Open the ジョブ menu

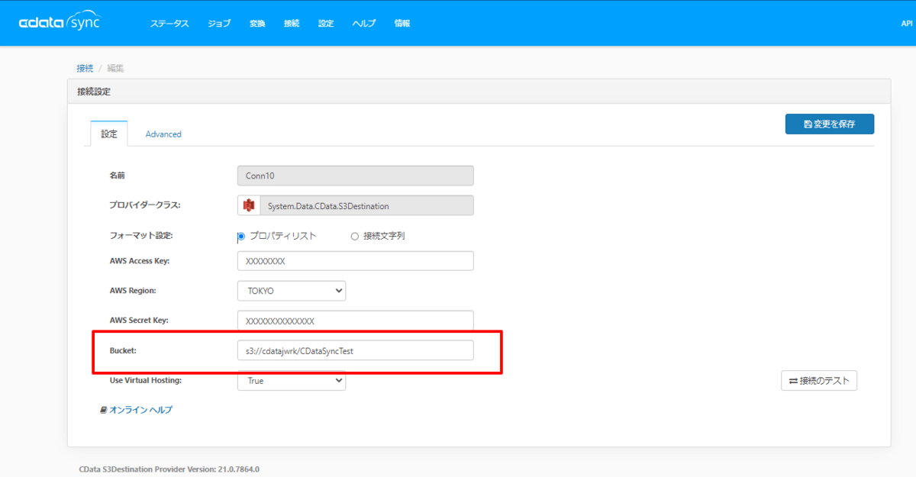pos(219,24)
